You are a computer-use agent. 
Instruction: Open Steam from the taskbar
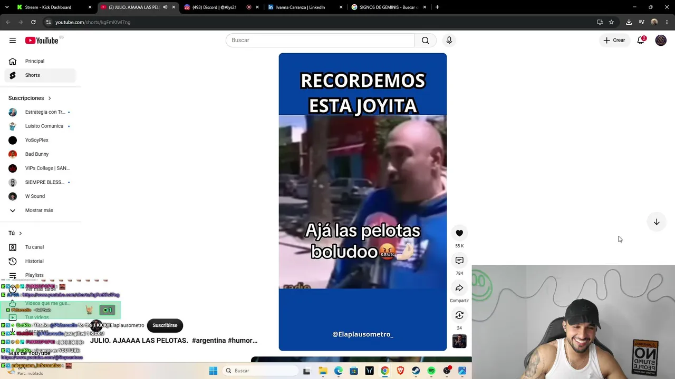(416, 371)
